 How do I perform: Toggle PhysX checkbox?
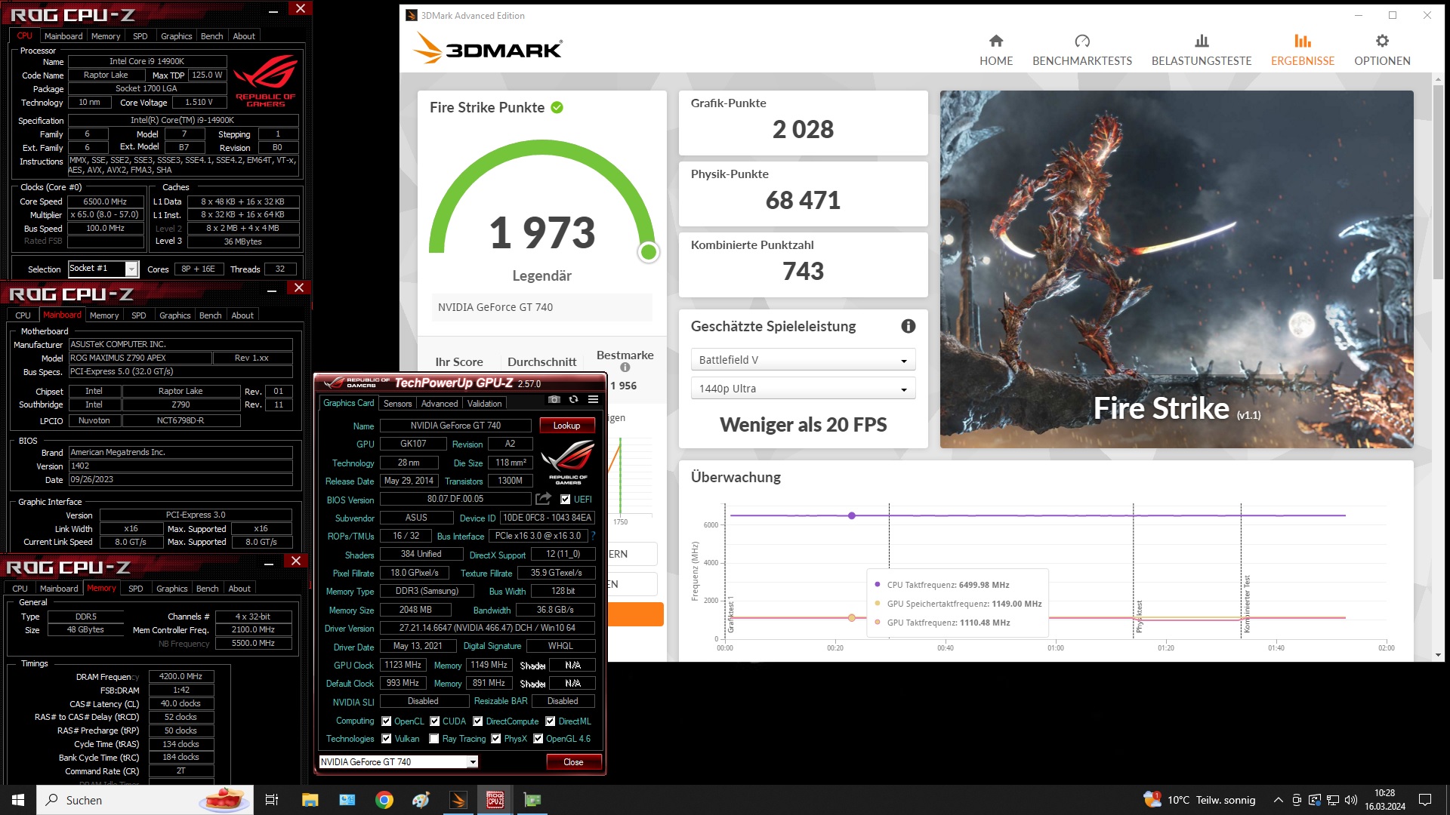tap(496, 739)
